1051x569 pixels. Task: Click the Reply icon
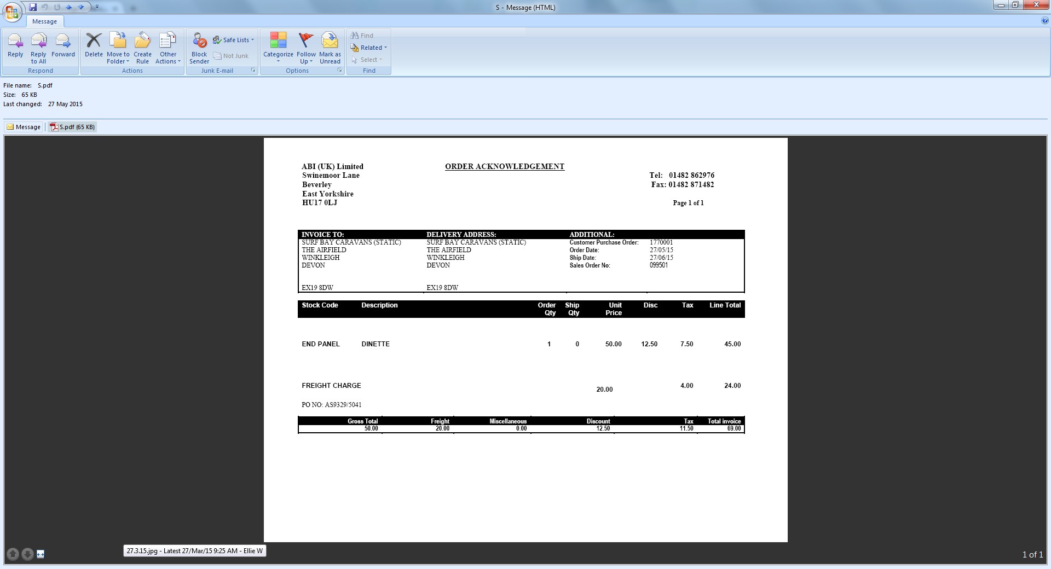click(x=15, y=46)
